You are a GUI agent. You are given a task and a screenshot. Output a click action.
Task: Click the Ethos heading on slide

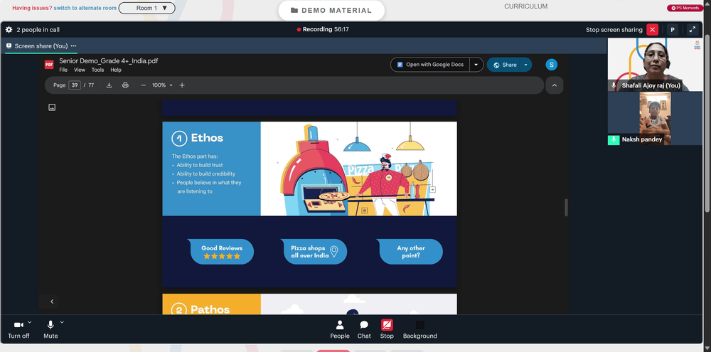point(207,137)
